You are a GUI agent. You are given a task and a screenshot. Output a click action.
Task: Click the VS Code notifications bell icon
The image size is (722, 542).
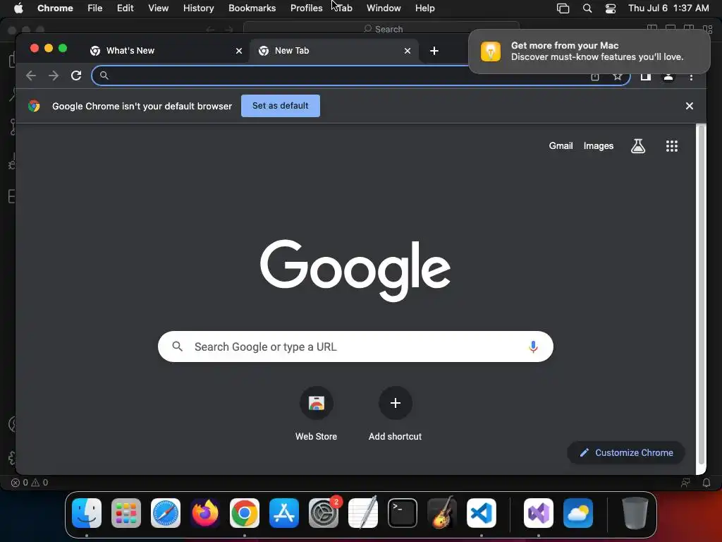pos(706,483)
